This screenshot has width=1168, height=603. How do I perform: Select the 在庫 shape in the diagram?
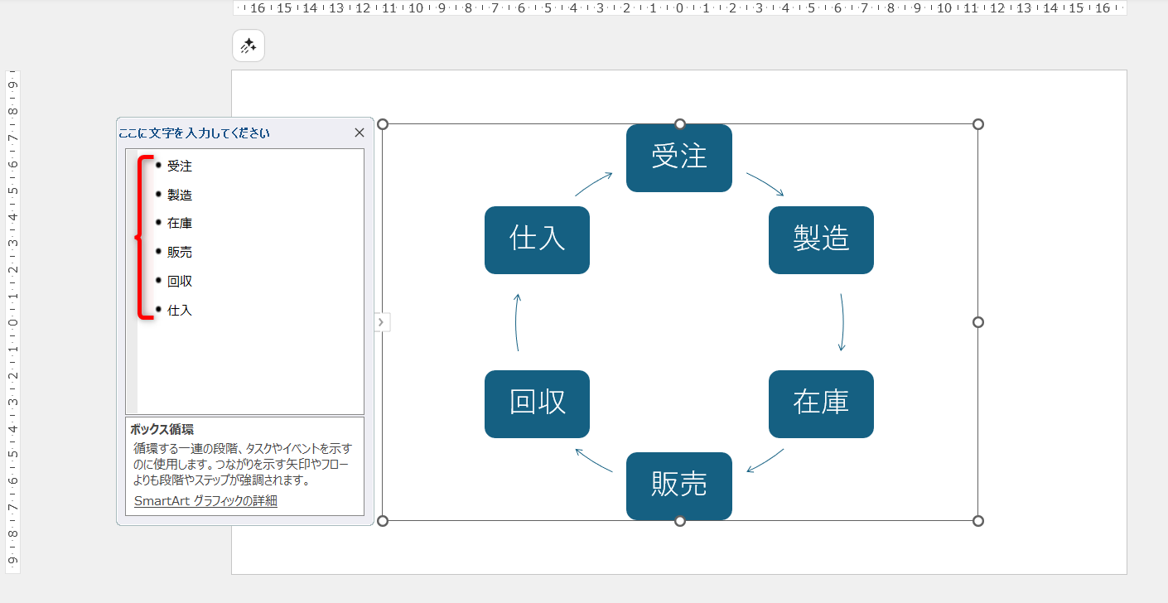tap(821, 404)
